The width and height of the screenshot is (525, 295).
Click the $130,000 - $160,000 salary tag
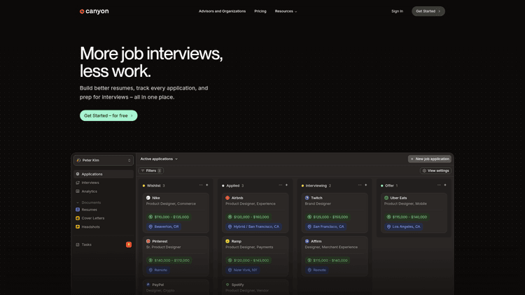pos(248,217)
